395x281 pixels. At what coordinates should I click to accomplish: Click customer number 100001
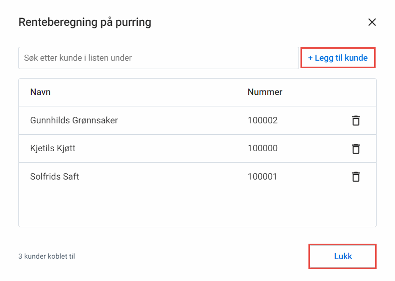coord(262,177)
